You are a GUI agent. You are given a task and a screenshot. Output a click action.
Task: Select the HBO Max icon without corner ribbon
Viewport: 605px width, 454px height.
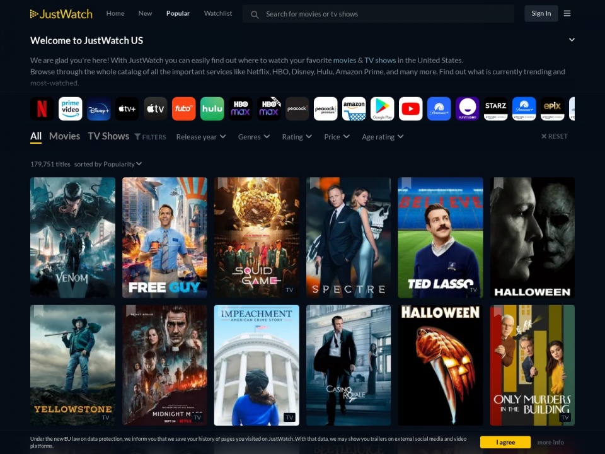[x=240, y=109]
